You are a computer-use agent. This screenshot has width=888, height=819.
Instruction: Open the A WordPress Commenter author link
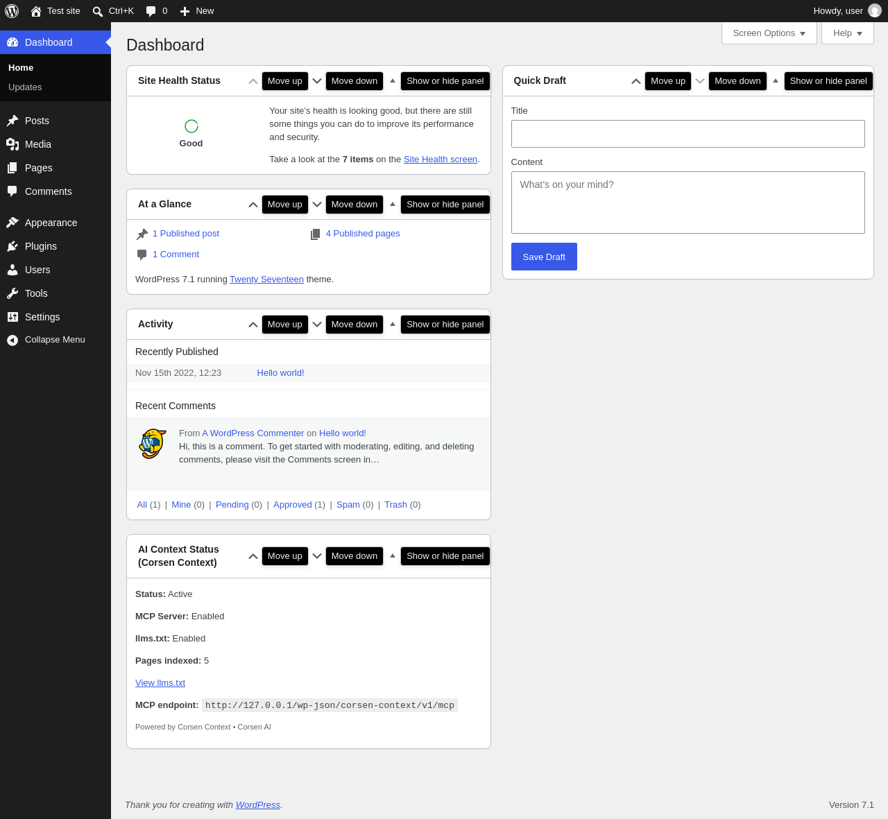[x=253, y=433]
